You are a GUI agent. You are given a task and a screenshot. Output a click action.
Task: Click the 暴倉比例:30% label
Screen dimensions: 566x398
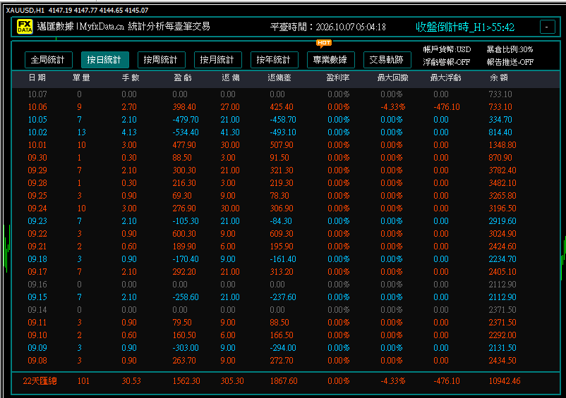(510, 49)
